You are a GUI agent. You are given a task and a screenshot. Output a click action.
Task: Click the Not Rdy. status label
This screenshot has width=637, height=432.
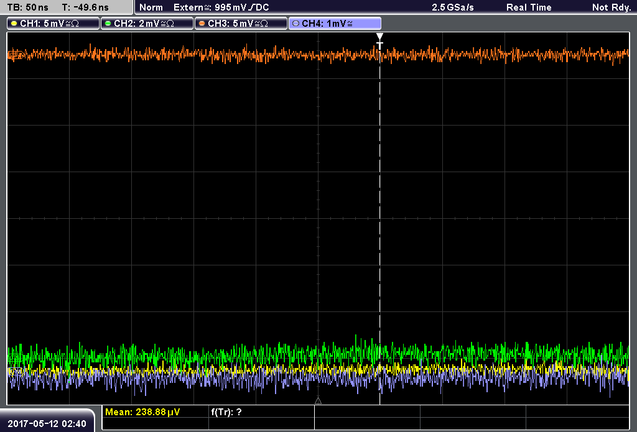click(x=611, y=7)
